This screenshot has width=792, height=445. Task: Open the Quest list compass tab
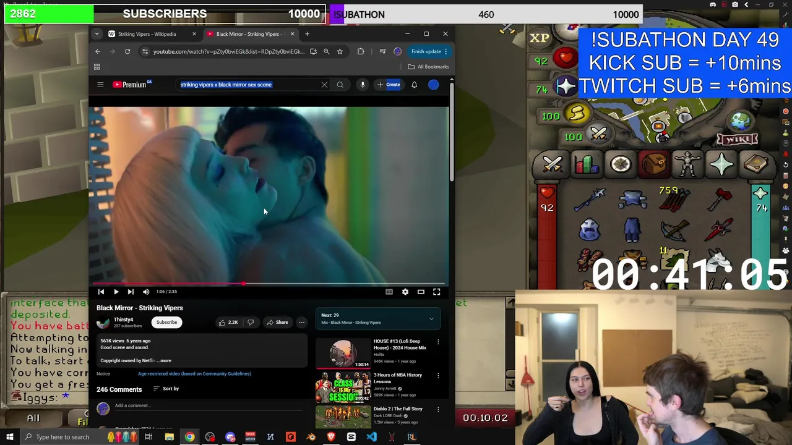click(x=620, y=164)
